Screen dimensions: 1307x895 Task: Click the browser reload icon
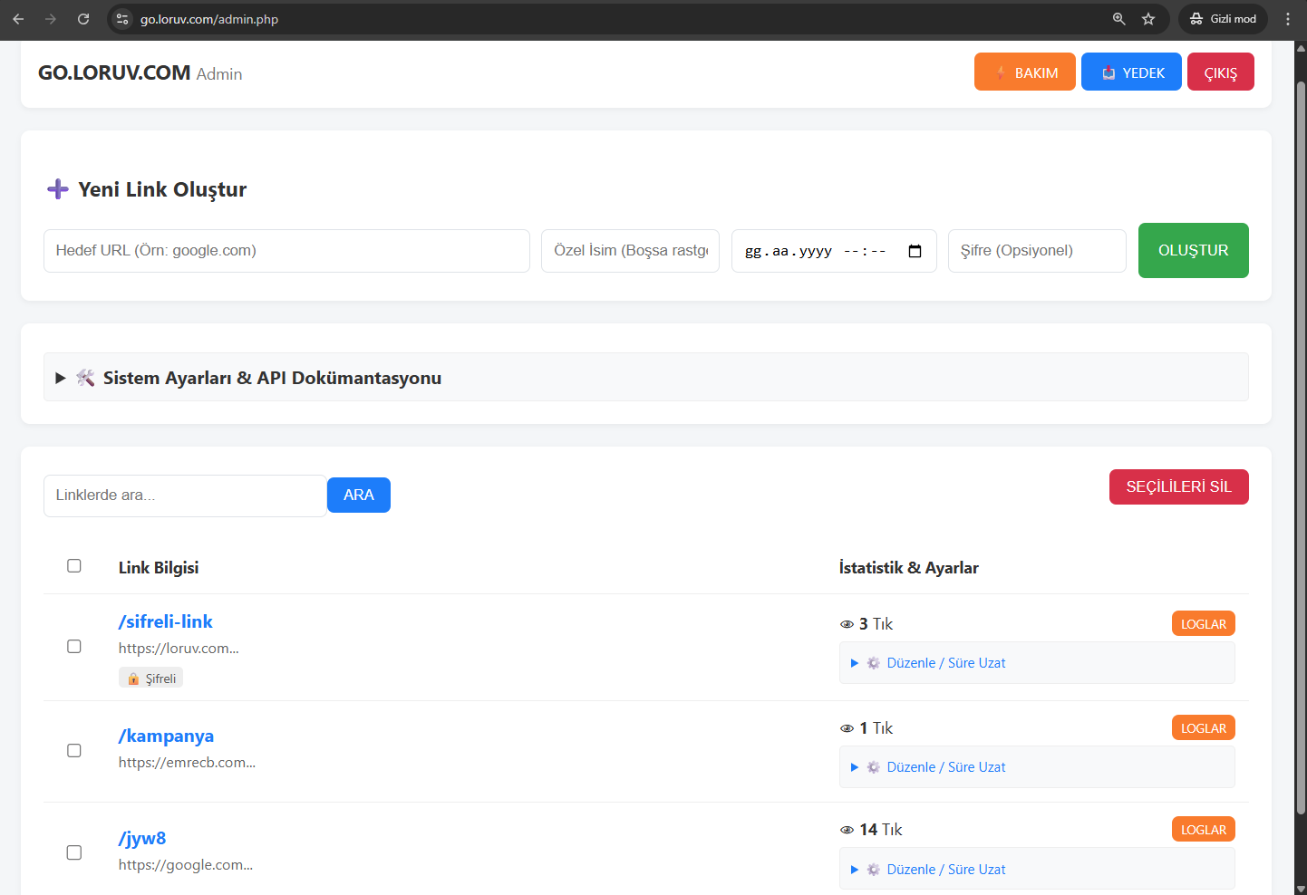(83, 19)
